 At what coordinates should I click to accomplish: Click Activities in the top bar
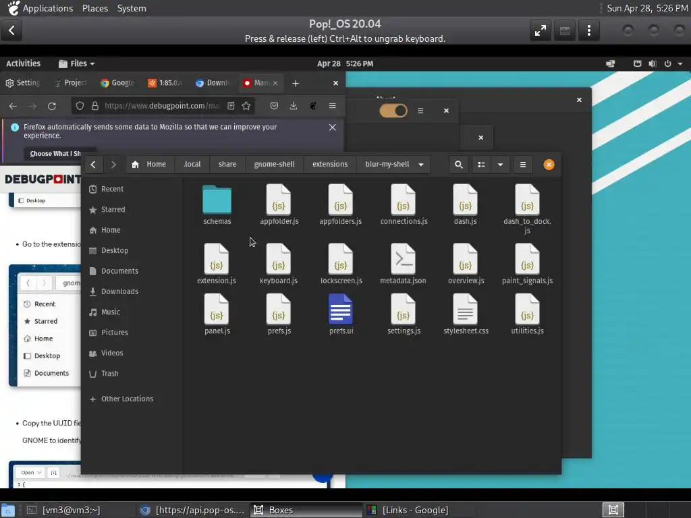pos(24,63)
